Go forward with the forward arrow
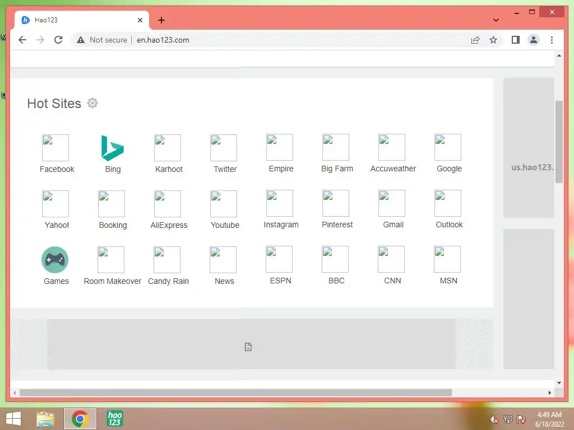 (40, 40)
